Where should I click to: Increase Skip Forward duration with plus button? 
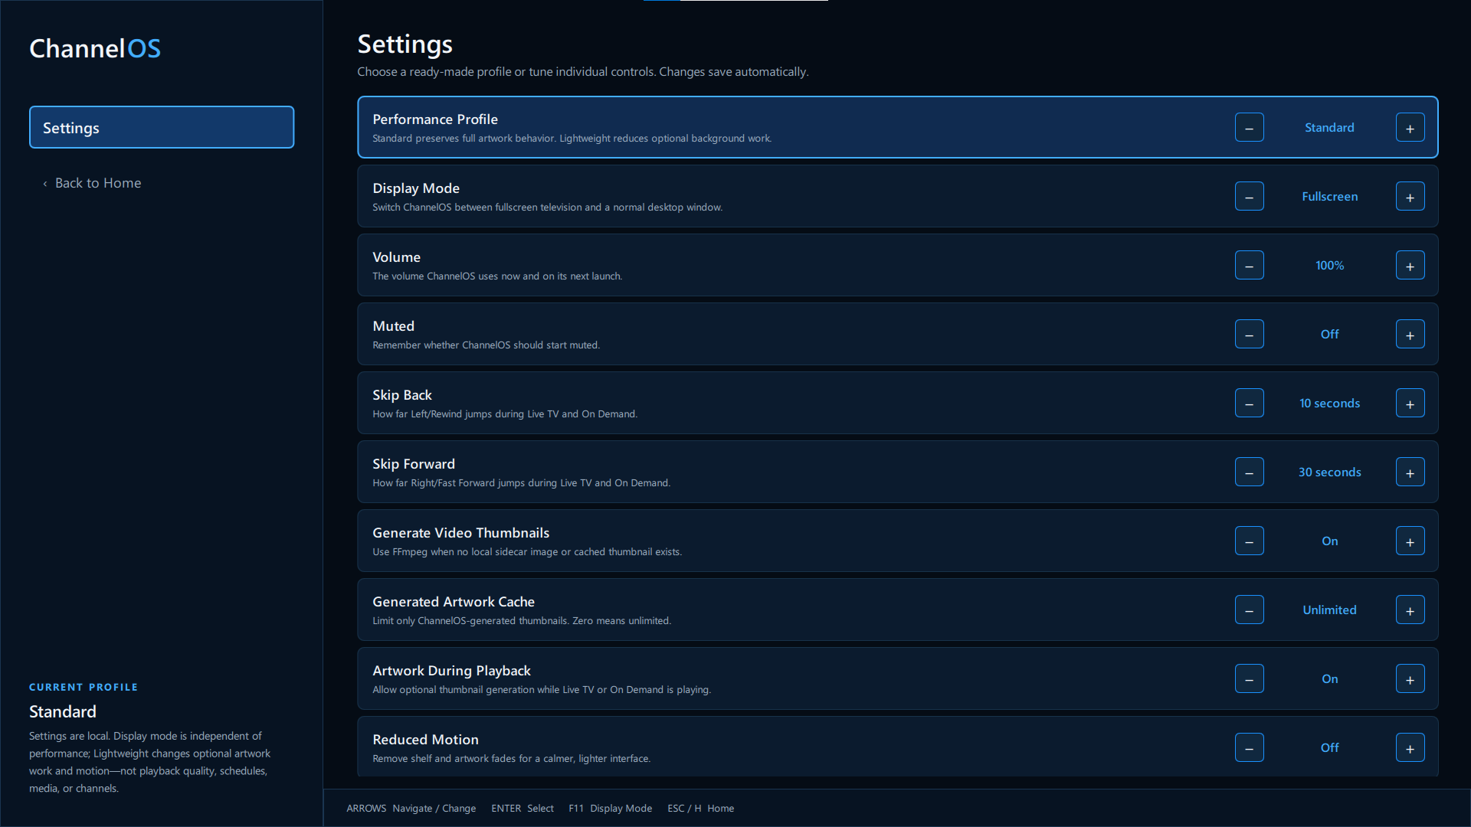[1410, 472]
